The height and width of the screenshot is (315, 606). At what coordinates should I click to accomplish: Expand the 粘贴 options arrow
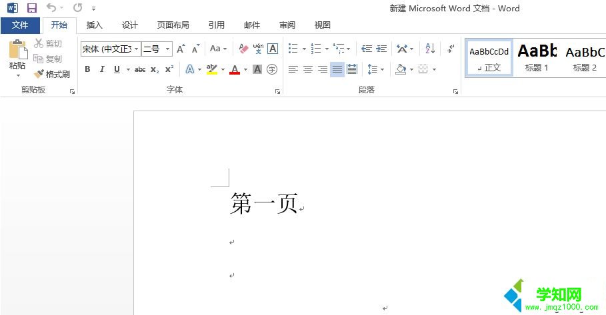pyautogui.click(x=18, y=75)
